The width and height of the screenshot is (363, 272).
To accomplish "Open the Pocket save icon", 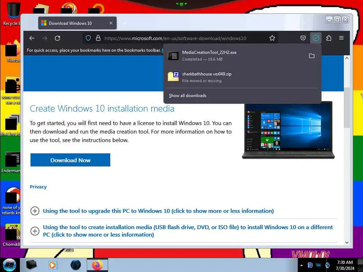I will (303, 38).
